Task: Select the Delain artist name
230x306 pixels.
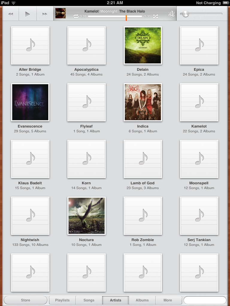Action: 143,69
